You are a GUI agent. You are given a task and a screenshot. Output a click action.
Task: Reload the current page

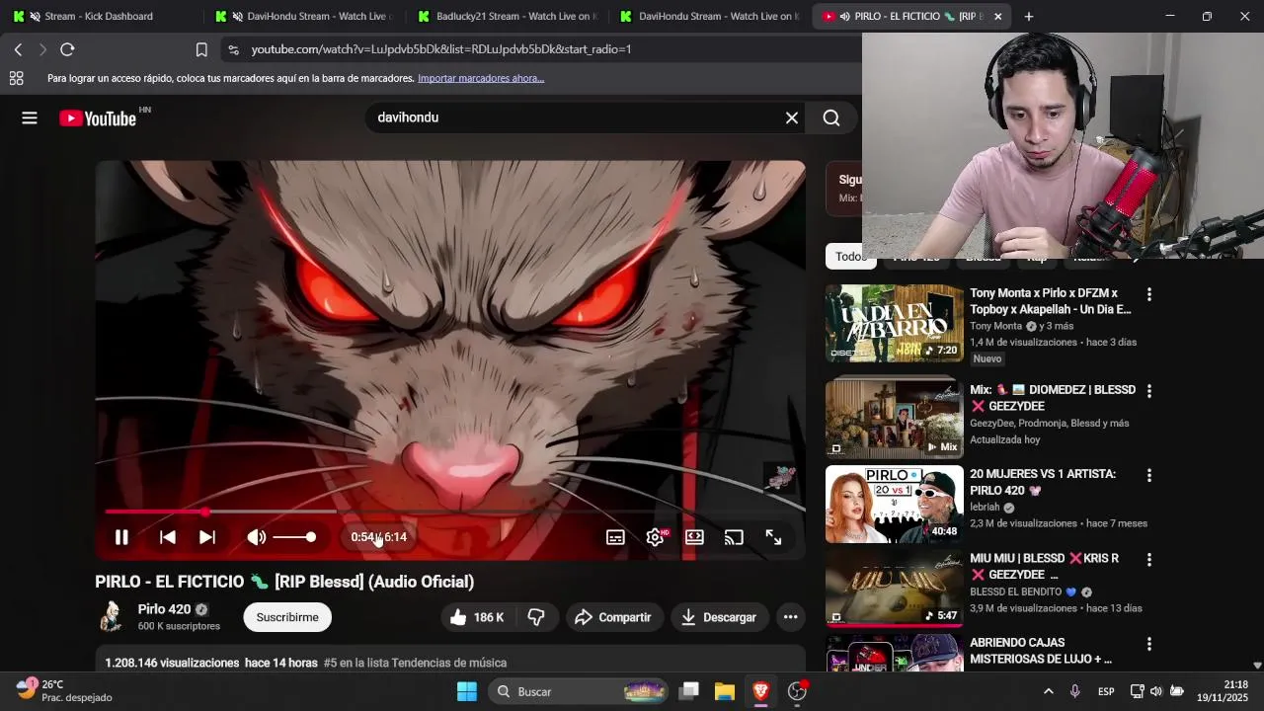(67, 49)
